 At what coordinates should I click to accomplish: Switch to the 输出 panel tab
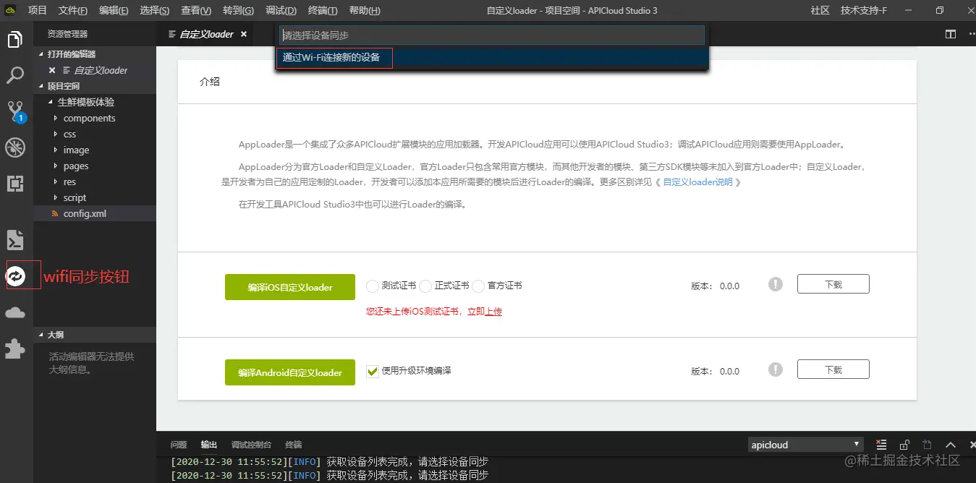pos(209,445)
